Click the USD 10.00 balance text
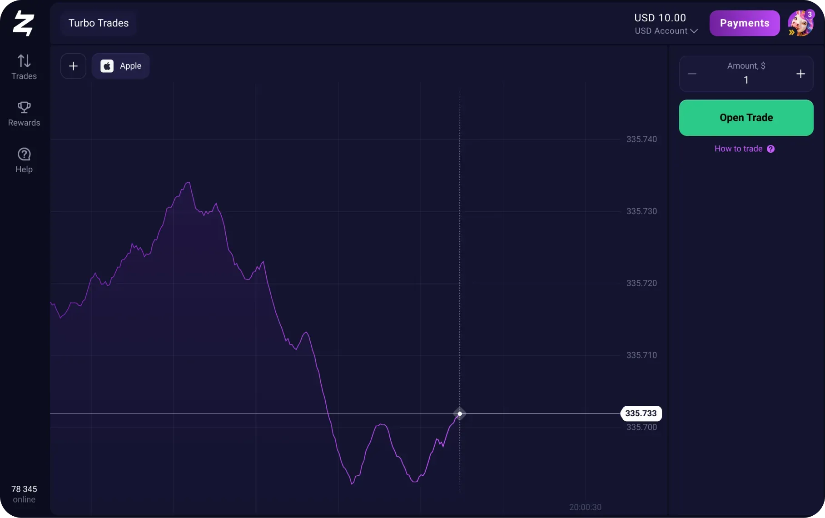This screenshot has width=825, height=518. [660, 18]
